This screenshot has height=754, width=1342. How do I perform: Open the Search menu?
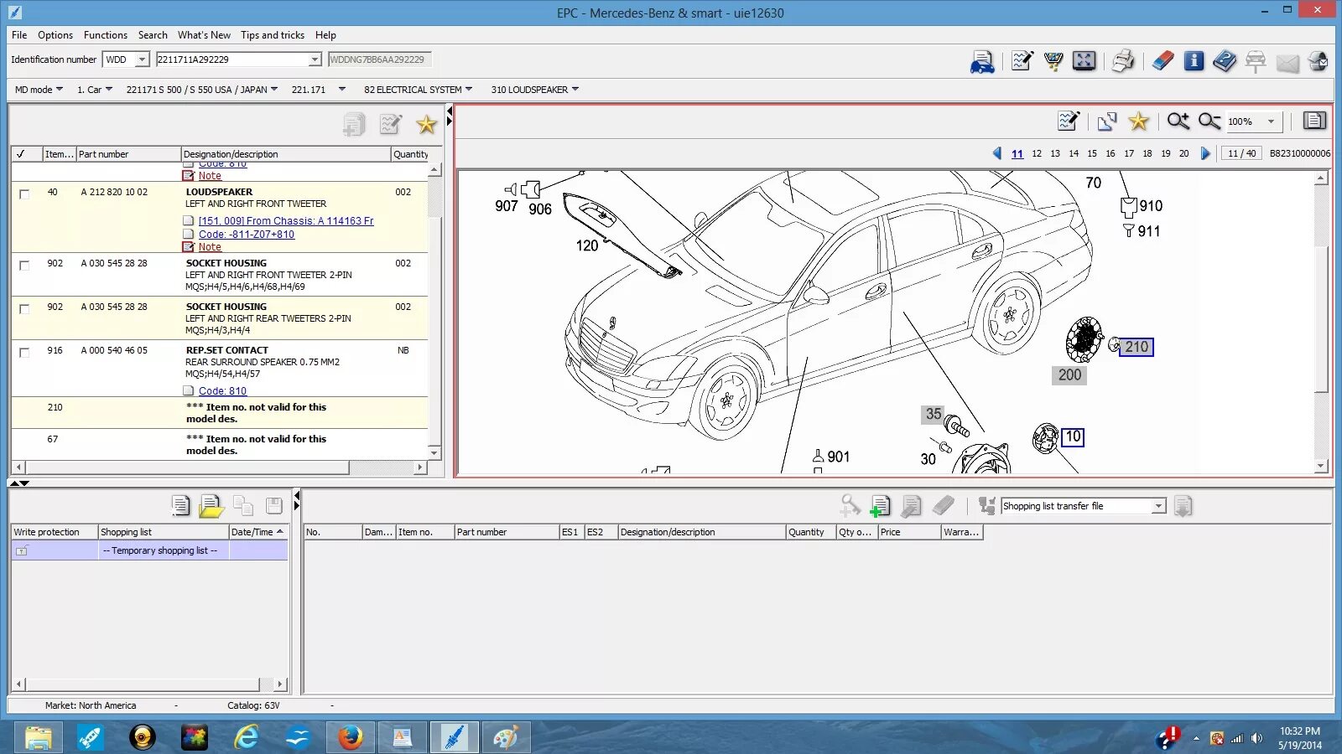(153, 35)
